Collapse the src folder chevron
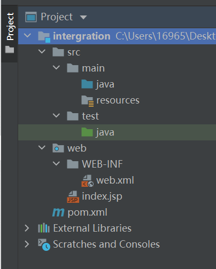Image resolution: width=216 pixels, height=269 pixels. (42, 52)
